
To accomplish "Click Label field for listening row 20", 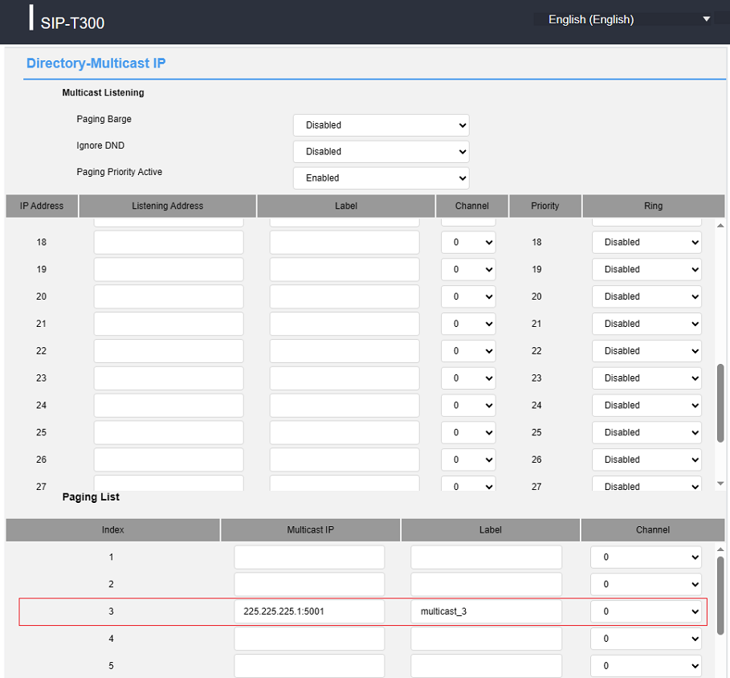I will click(x=344, y=296).
